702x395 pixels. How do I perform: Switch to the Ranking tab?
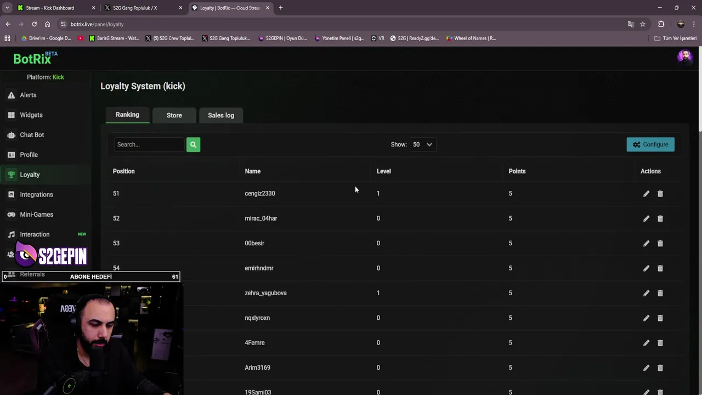coord(127,115)
